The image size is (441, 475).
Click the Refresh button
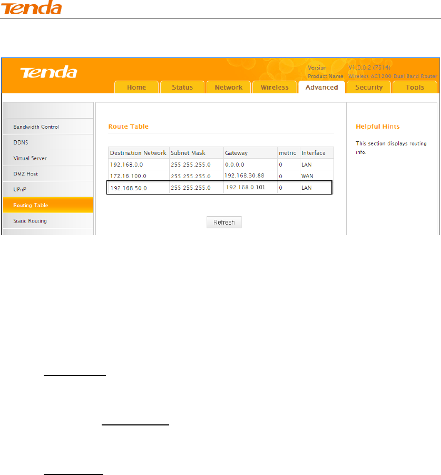tap(224, 222)
